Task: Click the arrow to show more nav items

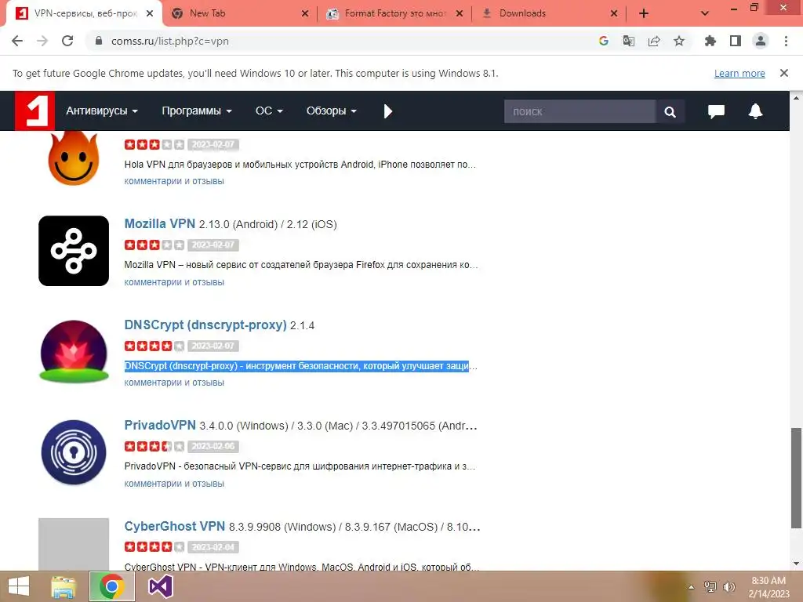Action: pos(387,111)
